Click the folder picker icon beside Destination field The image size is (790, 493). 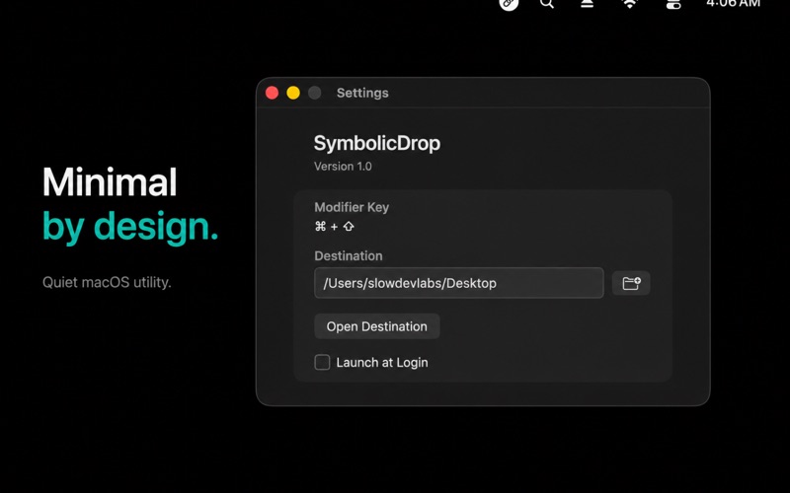[x=631, y=283]
